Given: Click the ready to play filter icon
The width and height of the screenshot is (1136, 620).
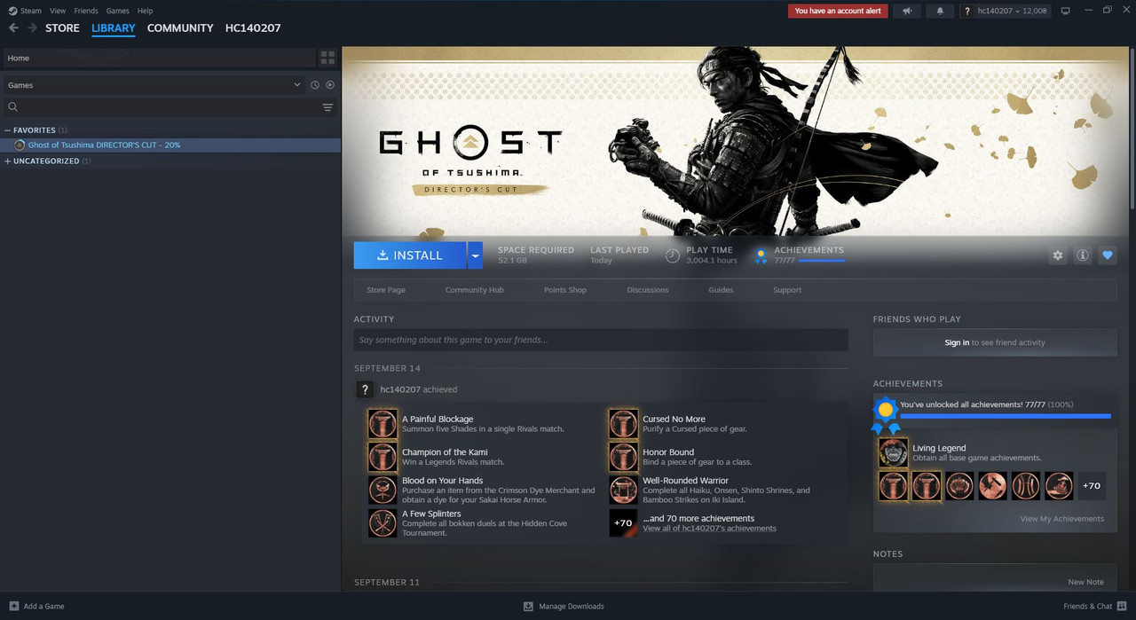Looking at the screenshot, I should [330, 85].
